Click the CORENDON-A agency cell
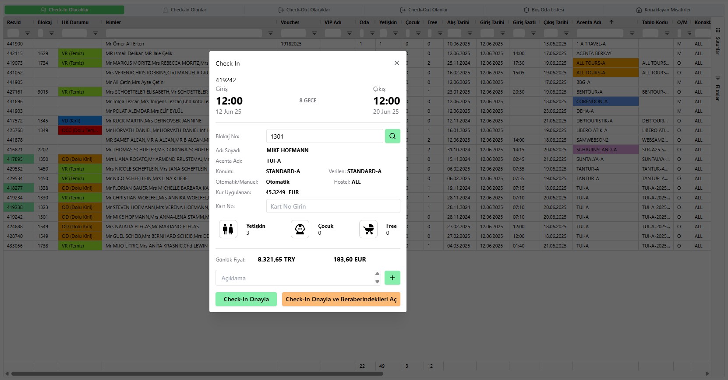The height and width of the screenshot is (380, 728). coord(605,101)
